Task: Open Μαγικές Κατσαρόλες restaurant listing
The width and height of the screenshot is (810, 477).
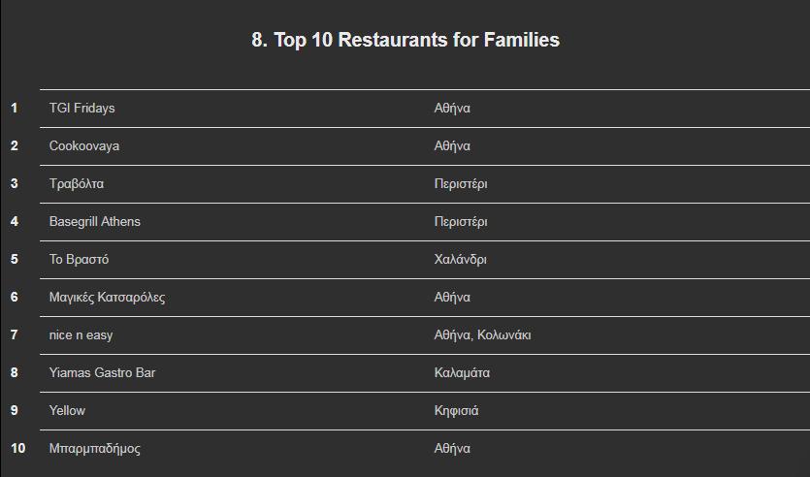Action: [x=107, y=298]
